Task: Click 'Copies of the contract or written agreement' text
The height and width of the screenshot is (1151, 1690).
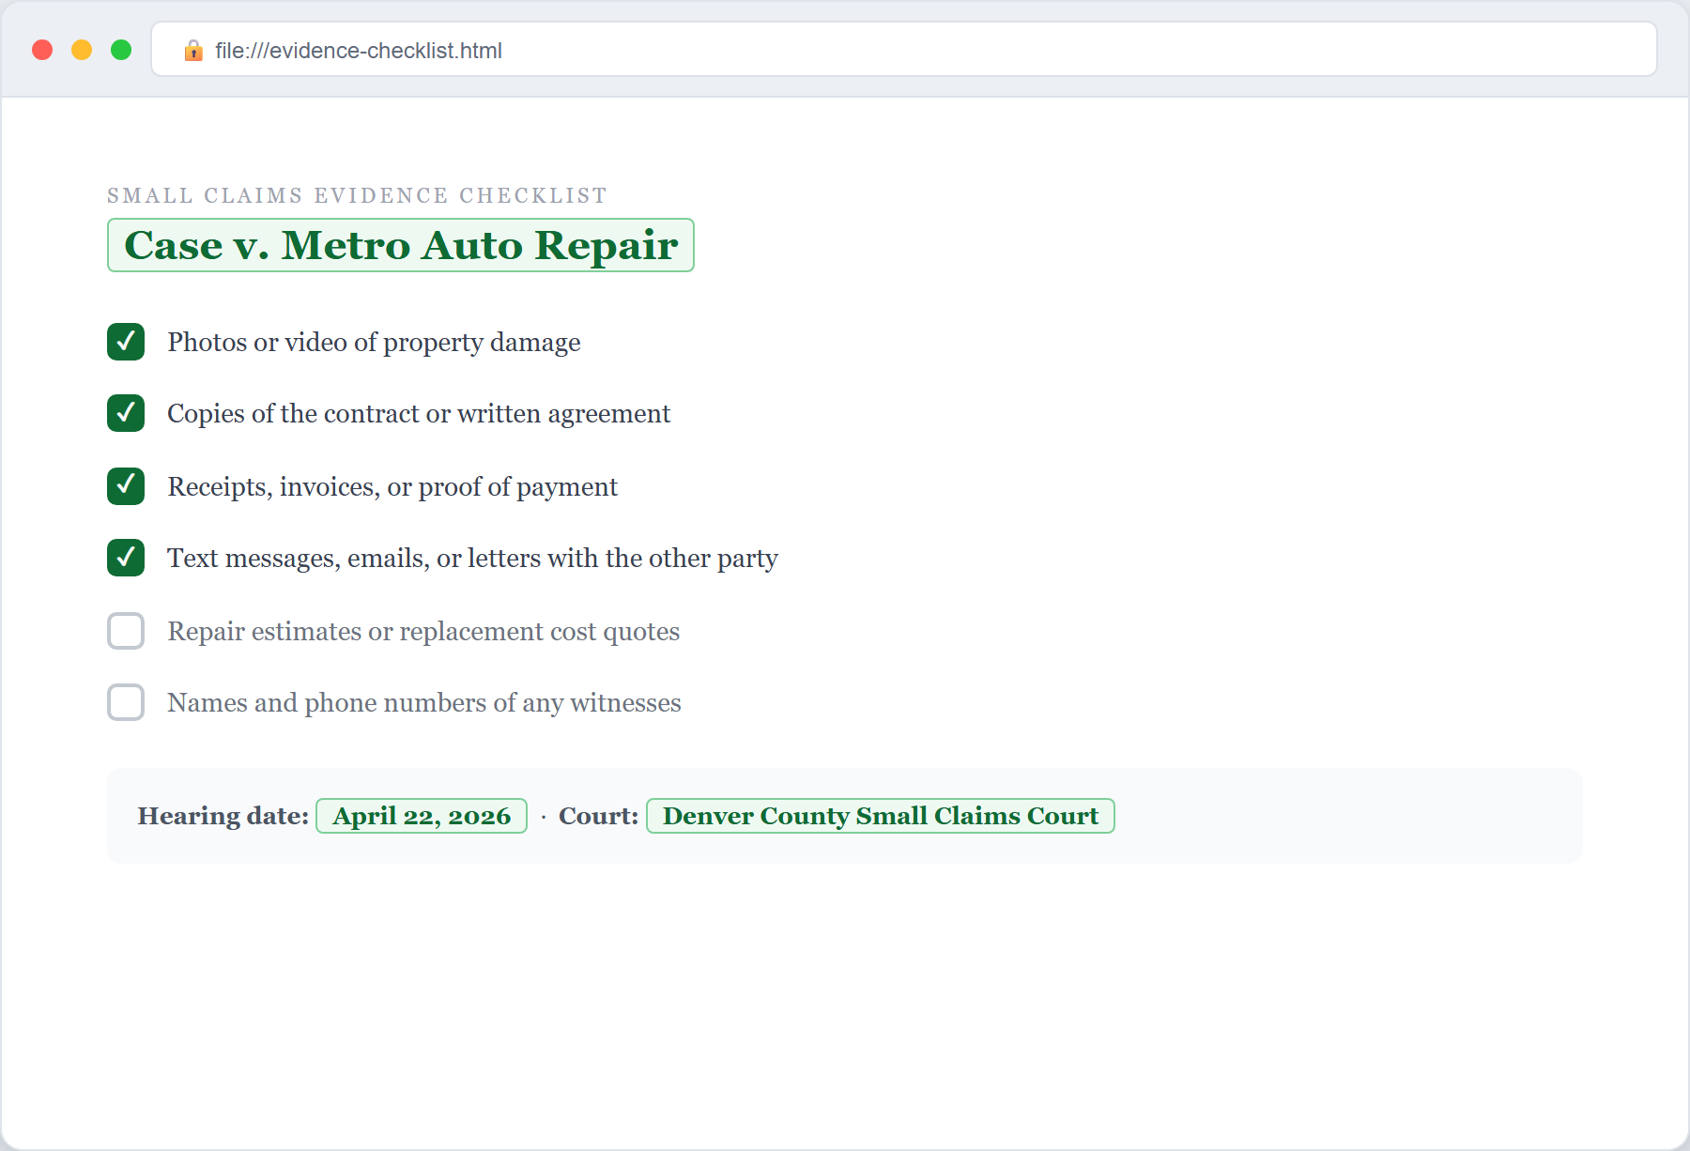Action: 419,414
